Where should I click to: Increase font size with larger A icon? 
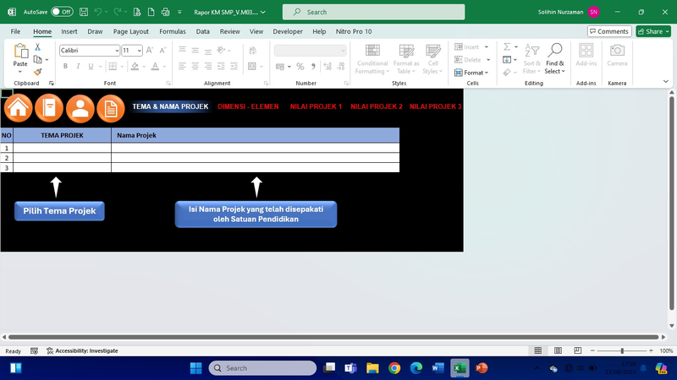click(x=150, y=51)
